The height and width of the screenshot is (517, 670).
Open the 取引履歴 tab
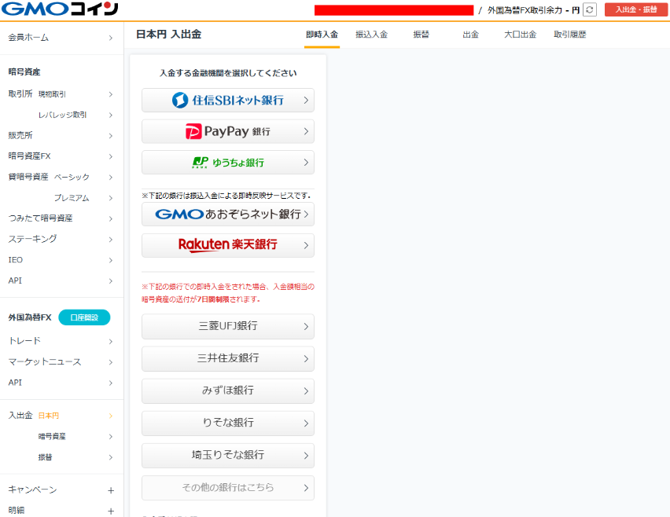point(569,35)
